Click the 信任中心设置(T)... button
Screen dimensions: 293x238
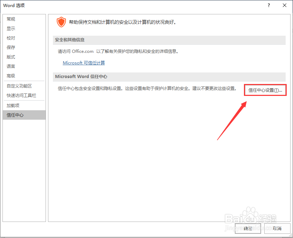(x=265, y=90)
